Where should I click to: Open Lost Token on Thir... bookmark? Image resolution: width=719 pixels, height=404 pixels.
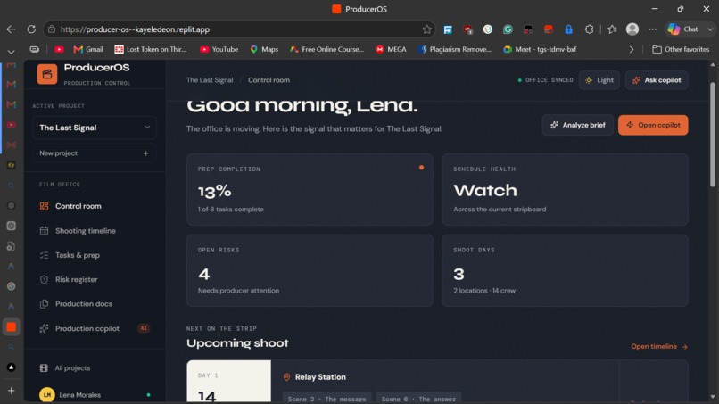coord(151,49)
